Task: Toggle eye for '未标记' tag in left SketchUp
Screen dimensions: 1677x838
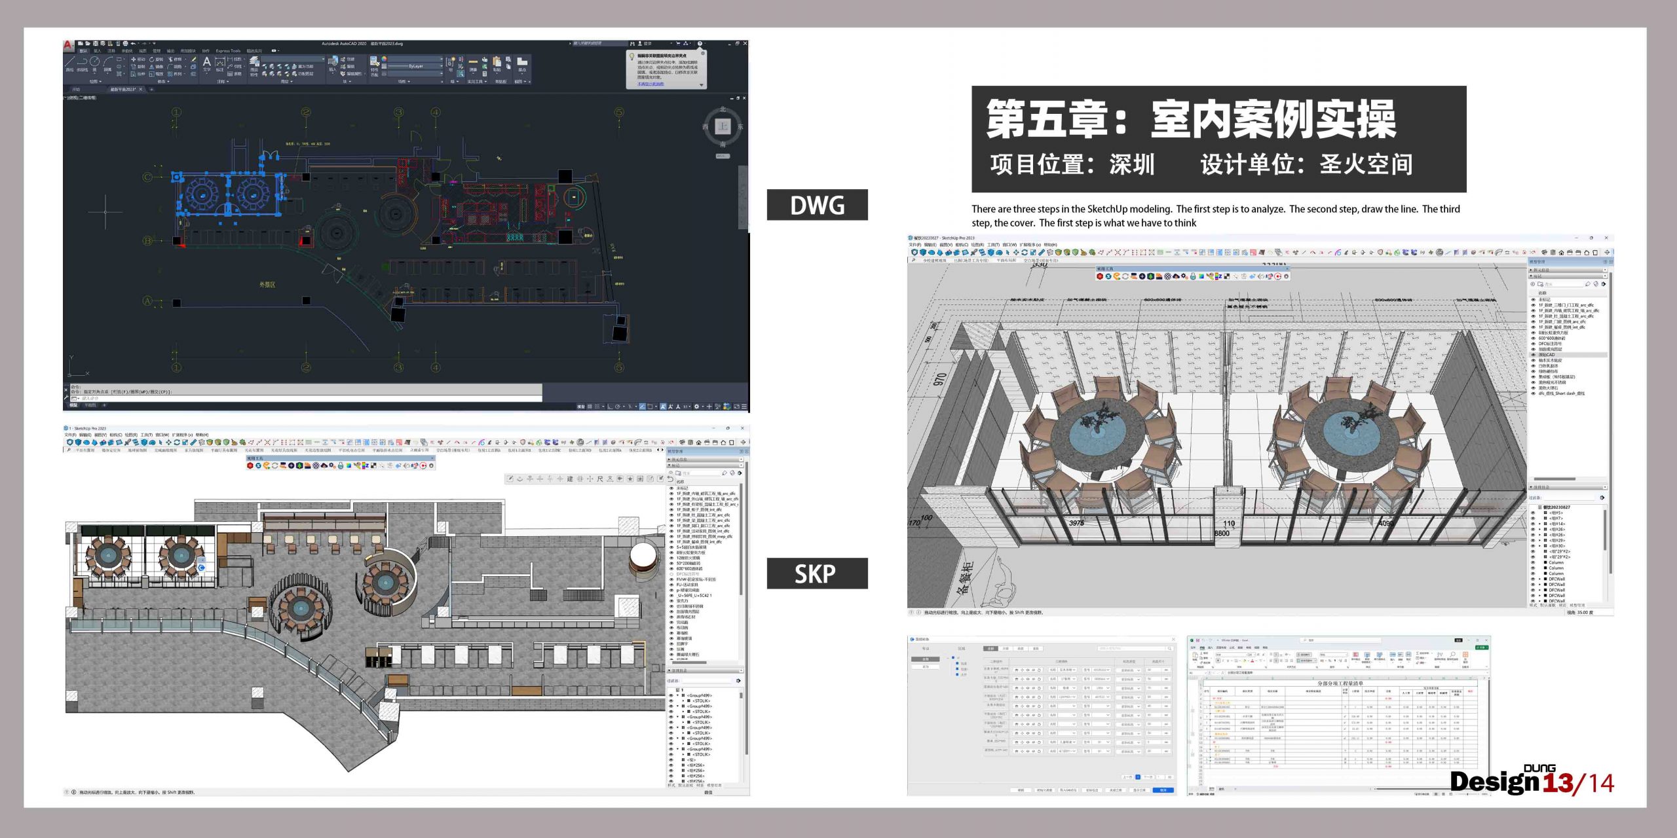Action: tap(671, 488)
